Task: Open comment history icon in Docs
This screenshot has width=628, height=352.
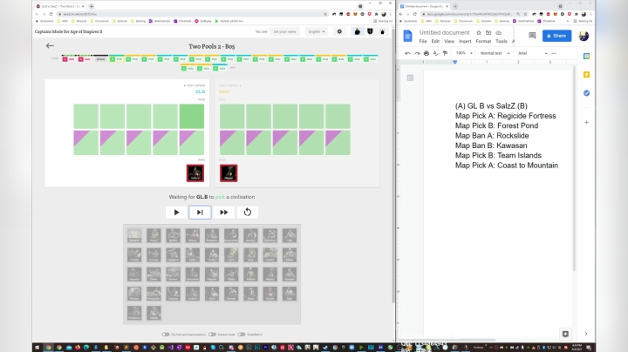Action: pos(532,36)
